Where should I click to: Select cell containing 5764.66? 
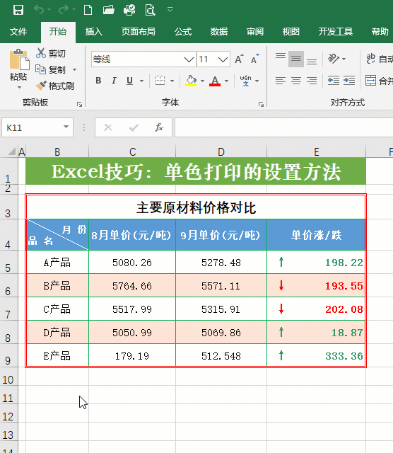point(132,286)
